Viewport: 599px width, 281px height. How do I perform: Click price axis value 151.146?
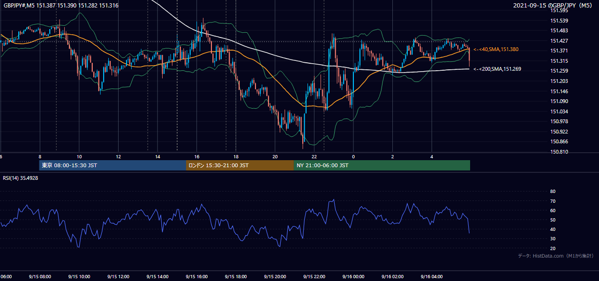pyautogui.click(x=559, y=91)
